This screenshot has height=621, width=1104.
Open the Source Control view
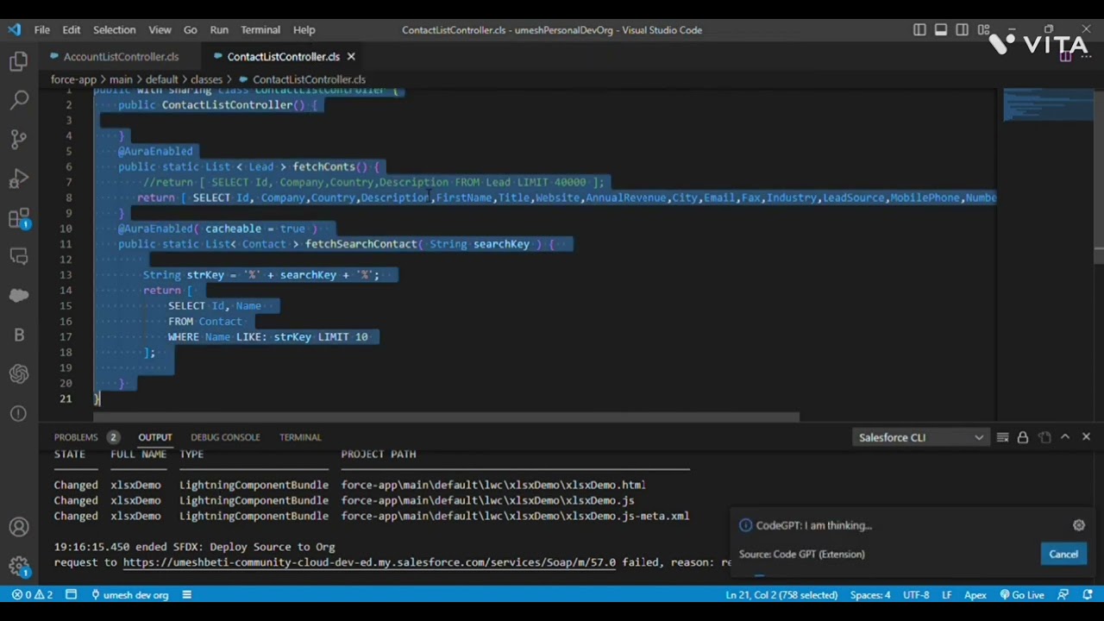(x=19, y=139)
